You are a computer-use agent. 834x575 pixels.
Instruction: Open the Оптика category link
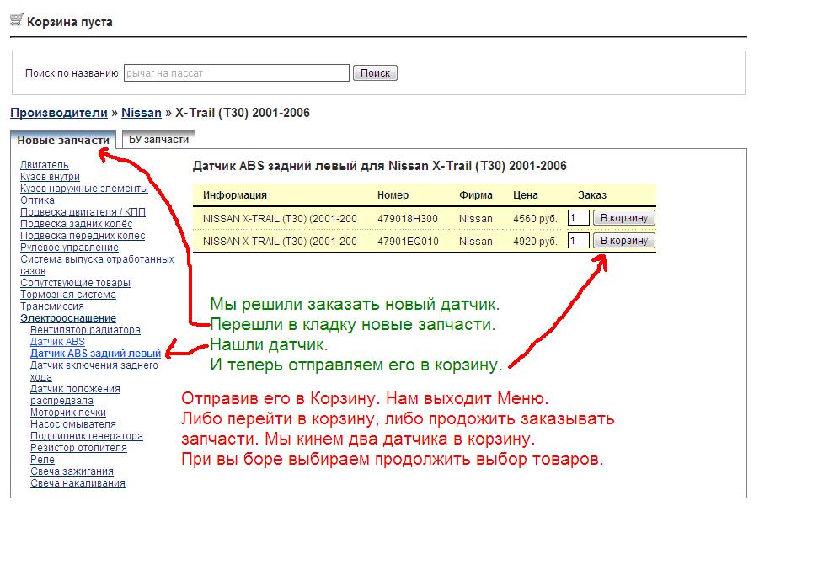pyautogui.click(x=37, y=200)
